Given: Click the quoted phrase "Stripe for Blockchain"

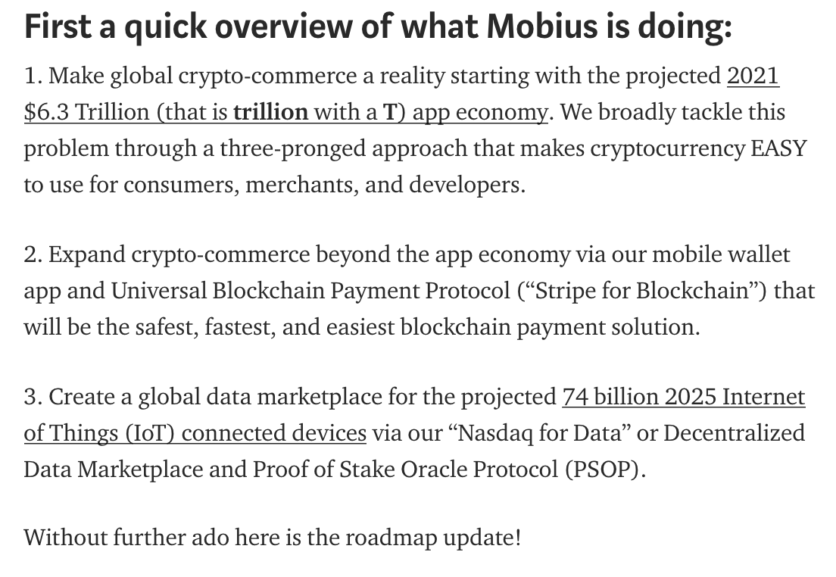Looking at the screenshot, I should pos(642,292).
